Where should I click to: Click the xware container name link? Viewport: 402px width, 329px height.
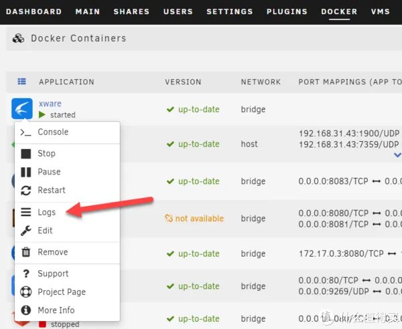point(50,104)
